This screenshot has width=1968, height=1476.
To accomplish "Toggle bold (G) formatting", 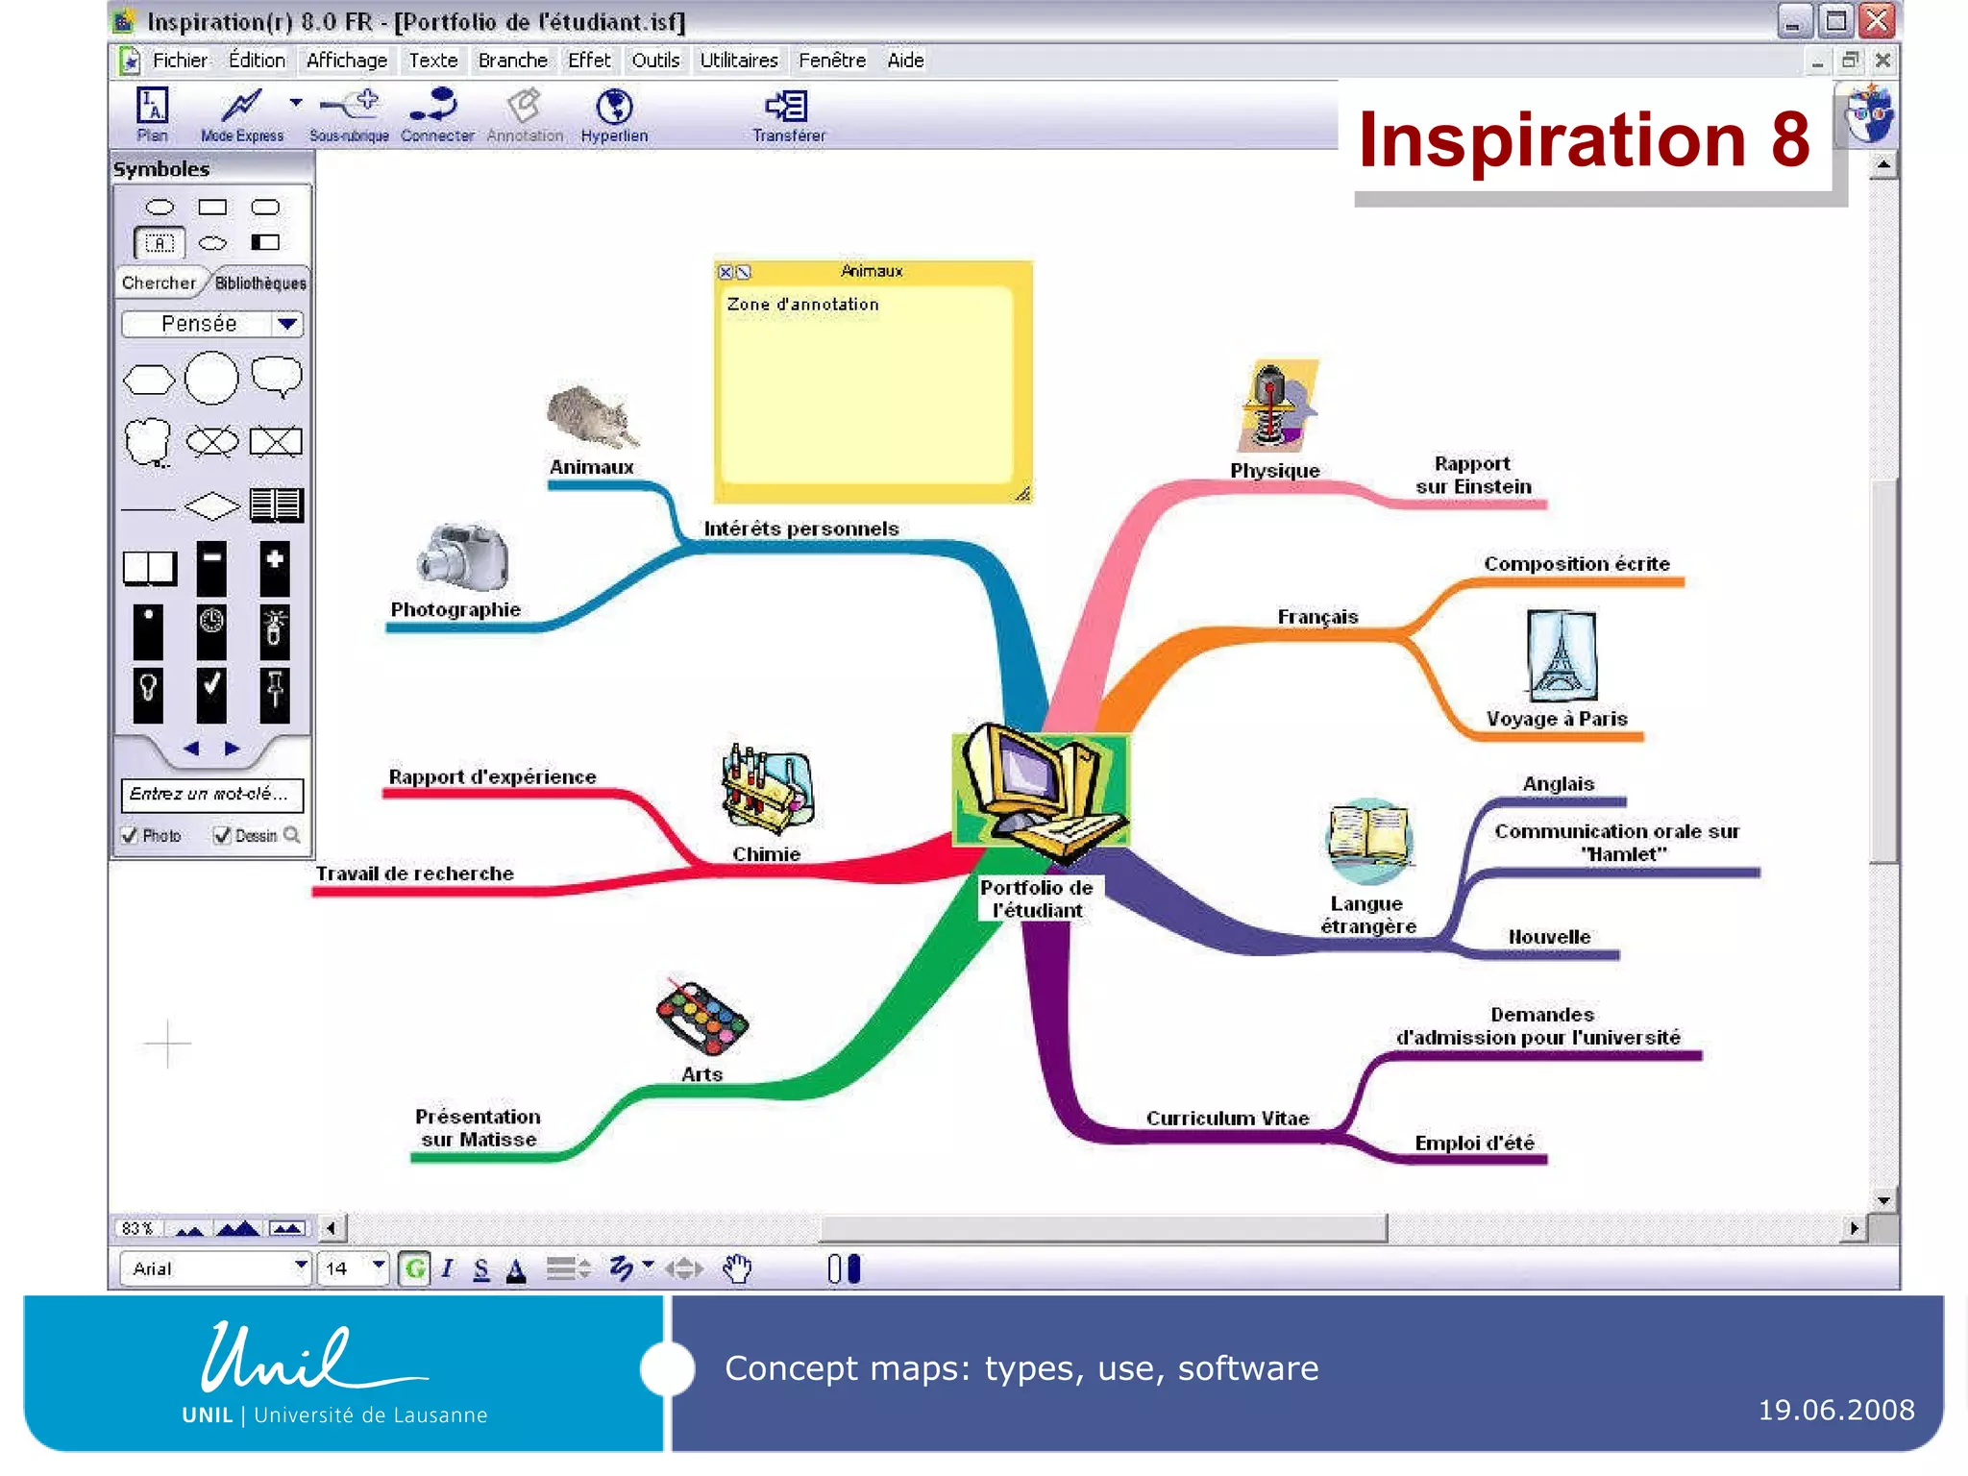I will [x=415, y=1268].
